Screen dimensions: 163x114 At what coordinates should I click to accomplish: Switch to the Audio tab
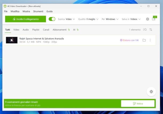point(26,30)
